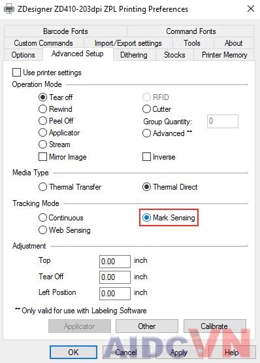This screenshot has height=363, width=260.
Task: Click the Tracking Mode section label
Action: tap(36, 203)
